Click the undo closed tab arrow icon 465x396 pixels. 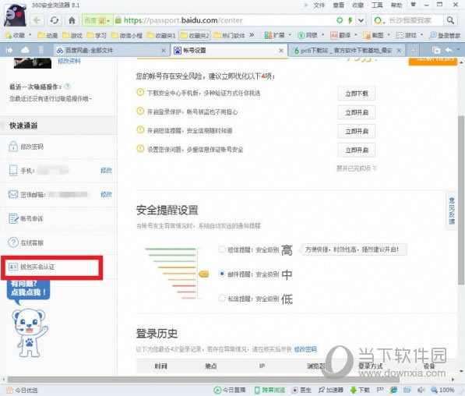pos(449,50)
